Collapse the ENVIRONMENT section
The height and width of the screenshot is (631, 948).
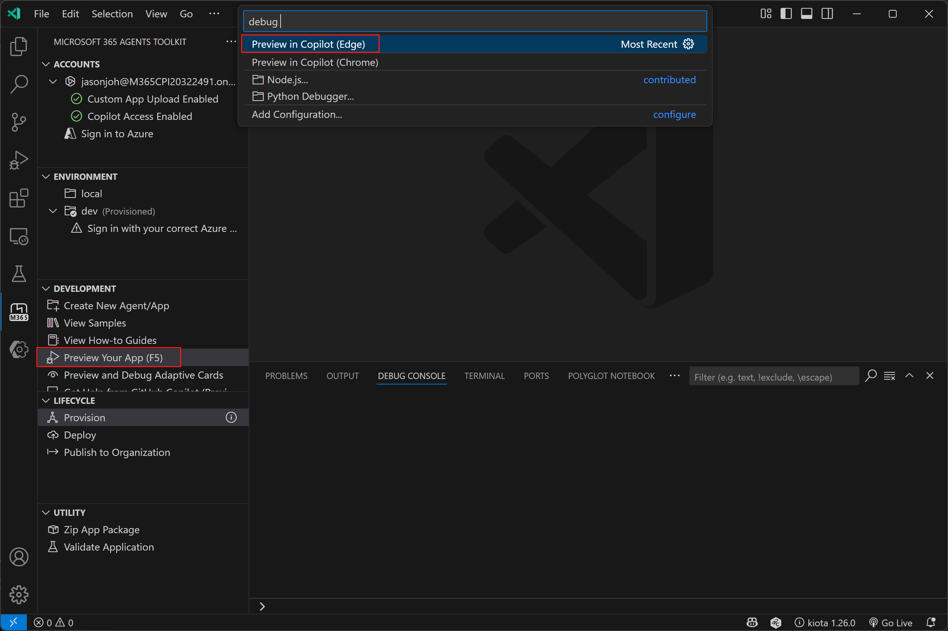pos(45,176)
